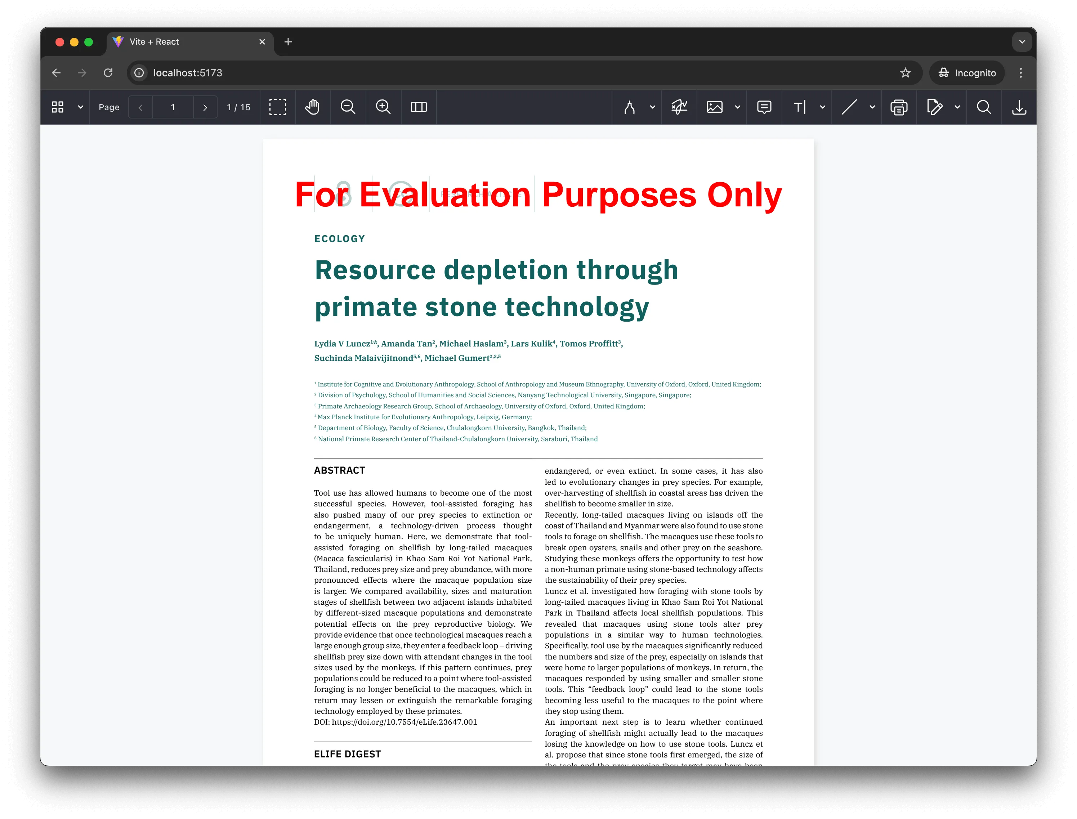Expand the thumbnail view options chevron

[81, 107]
